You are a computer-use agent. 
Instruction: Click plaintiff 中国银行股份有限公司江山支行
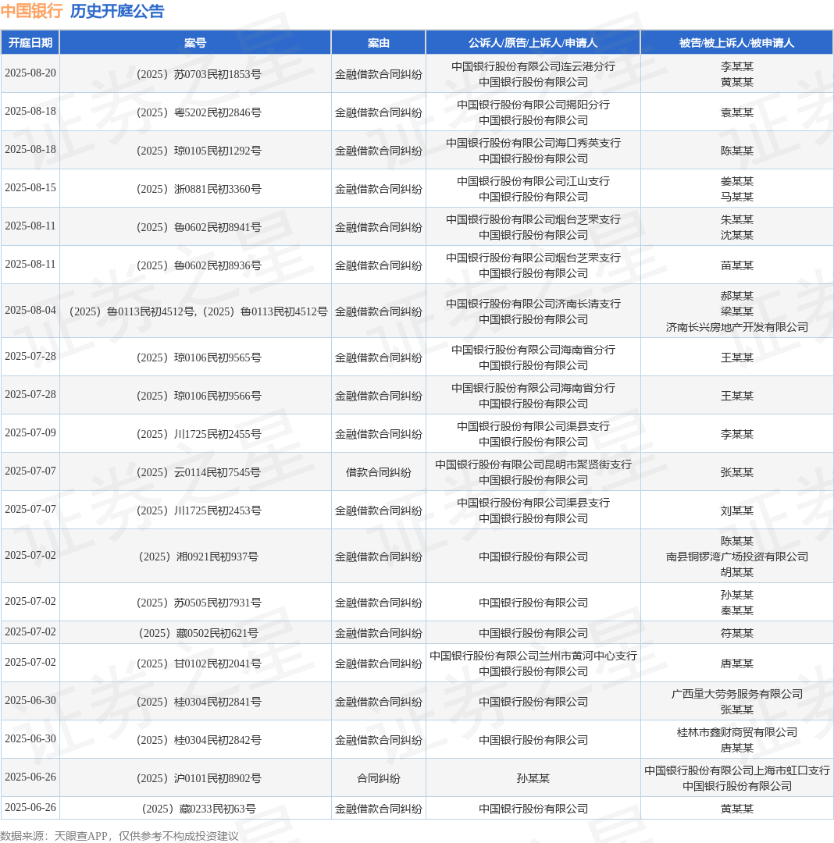tap(533, 180)
